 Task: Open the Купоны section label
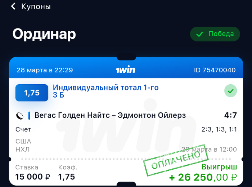(36, 7)
